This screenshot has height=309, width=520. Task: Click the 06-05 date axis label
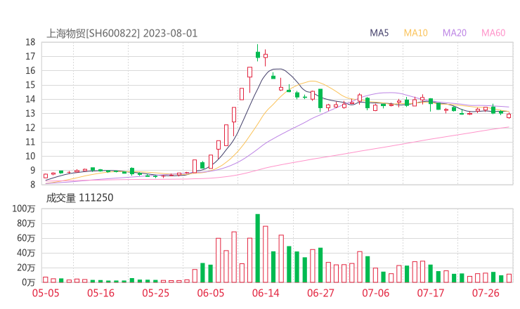(x=211, y=293)
